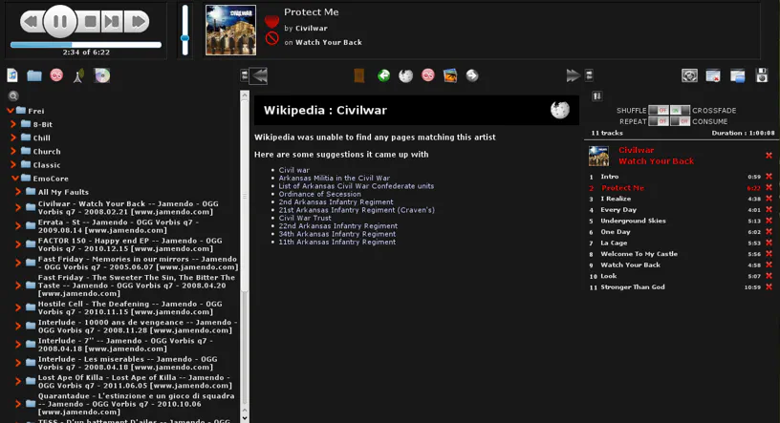Viewport: 780px width, 423px height.
Task: Toggle the CONSUME switch
Action: [680, 121]
